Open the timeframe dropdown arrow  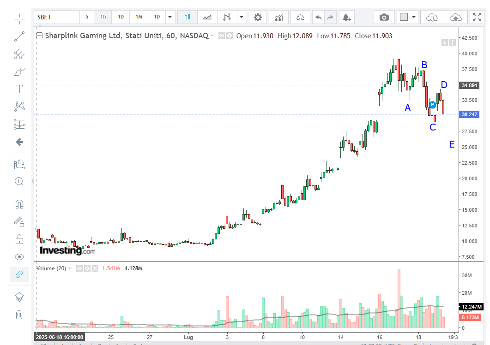click(170, 17)
